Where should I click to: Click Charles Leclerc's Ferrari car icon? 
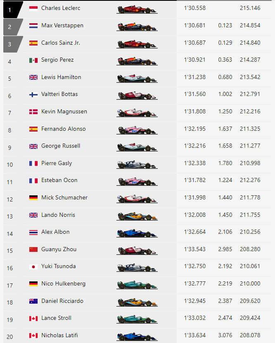(137, 10)
